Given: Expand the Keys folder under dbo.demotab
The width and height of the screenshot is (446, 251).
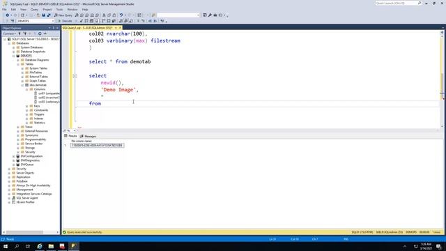Looking at the screenshot, I should pyautogui.click(x=27, y=106).
